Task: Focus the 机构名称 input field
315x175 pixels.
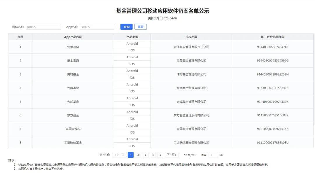Action: 43,27
